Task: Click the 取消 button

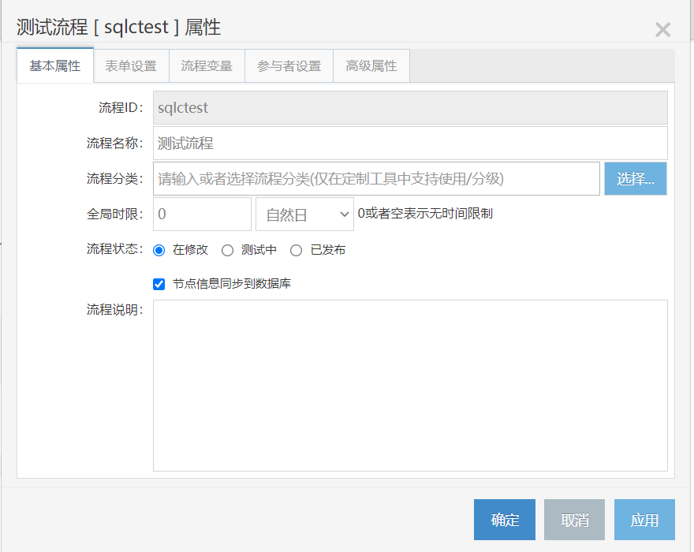Action: [574, 520]
